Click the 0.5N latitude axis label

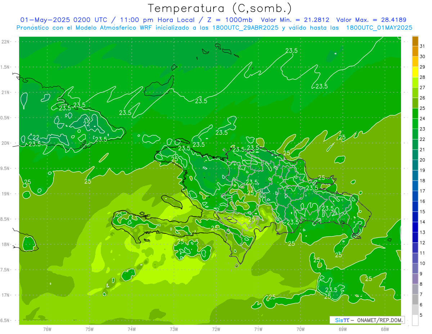(x=5, y=118)
